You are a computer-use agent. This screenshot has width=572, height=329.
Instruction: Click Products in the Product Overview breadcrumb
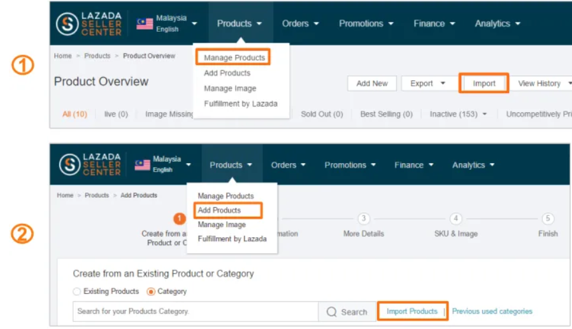point(97,56)
